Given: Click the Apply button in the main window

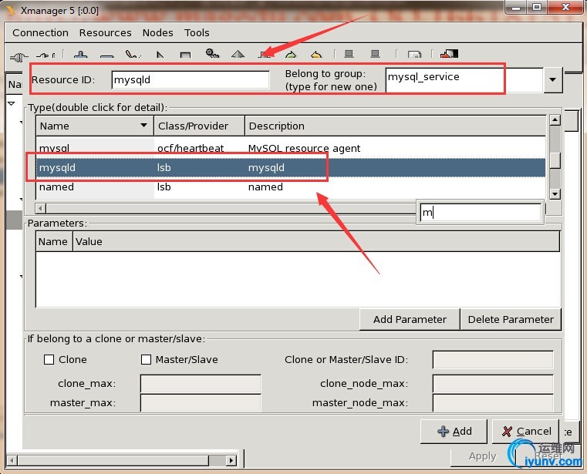Looking at the screenshot, I should [x=482, y=456].
